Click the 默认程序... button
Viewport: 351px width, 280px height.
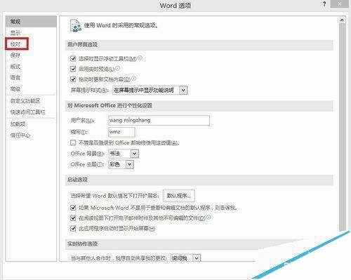179,196
